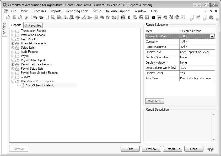221x156 pixels.
Task: Open the Export button dropdown arrow
Action: pos(180,149)
